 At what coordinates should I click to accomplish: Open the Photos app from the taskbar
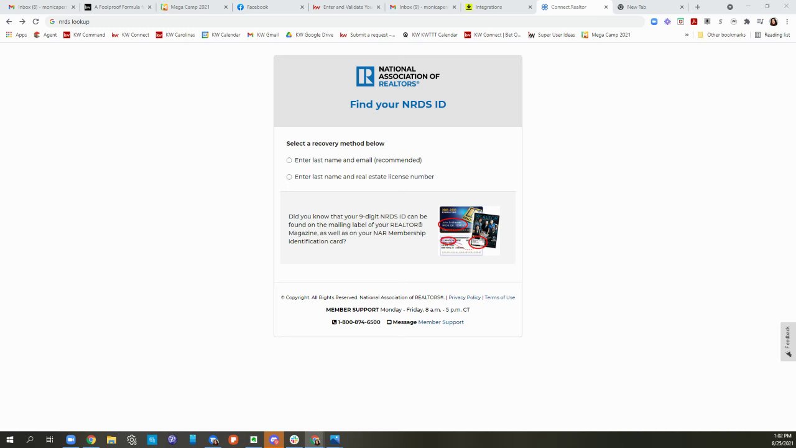tap(335, 440)
